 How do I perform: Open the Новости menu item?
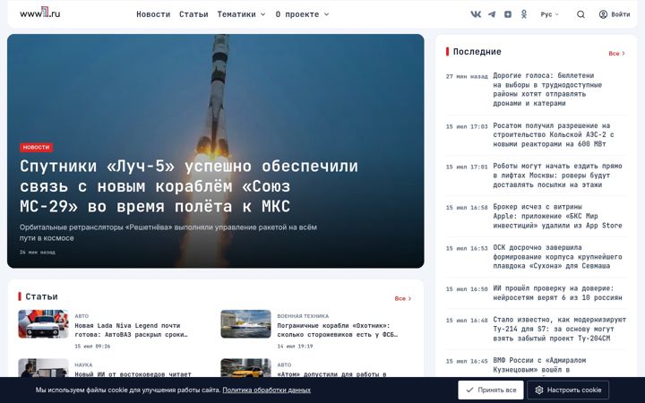coord(153,14)
